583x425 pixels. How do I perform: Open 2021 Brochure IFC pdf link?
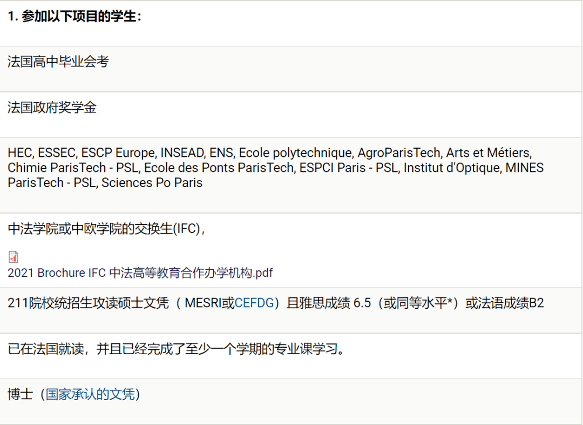[140, 273]
